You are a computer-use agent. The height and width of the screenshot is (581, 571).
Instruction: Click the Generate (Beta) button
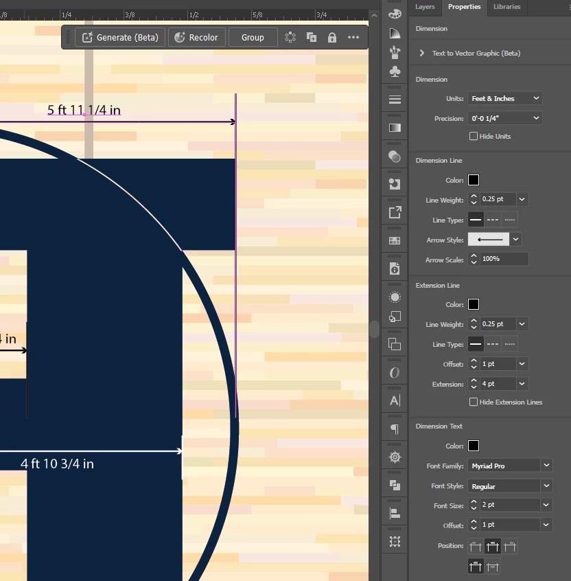[120, 37]
